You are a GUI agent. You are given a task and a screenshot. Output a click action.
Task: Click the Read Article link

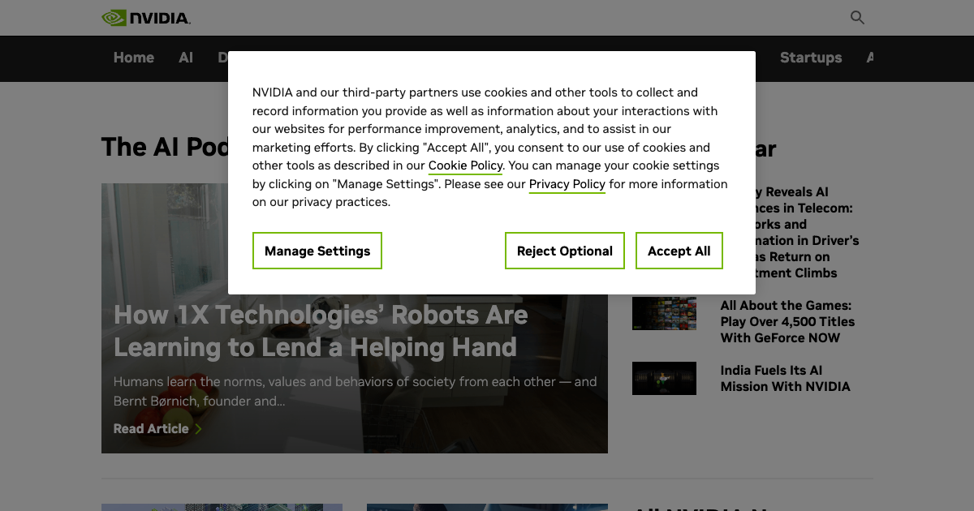(x=151, y=428)
